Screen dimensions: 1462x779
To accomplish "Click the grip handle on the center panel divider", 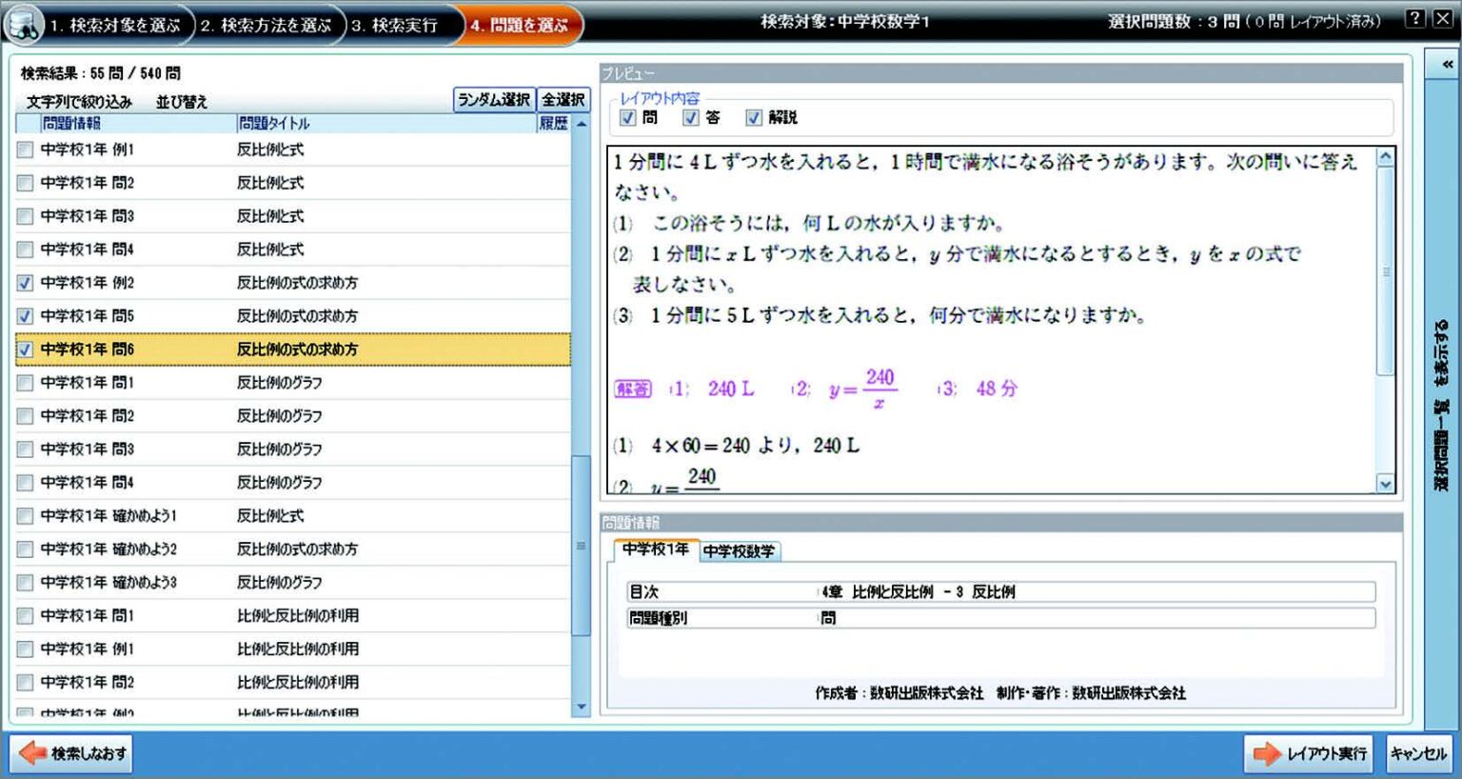I will tap(582, 547).
